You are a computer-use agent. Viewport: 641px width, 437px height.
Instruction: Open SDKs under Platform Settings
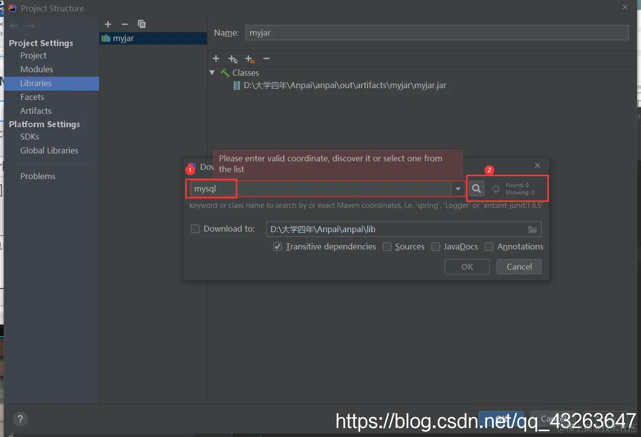click(30, 137)
